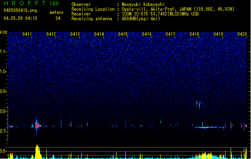This screenshot has height=159, width=251.
Task: Click the 0420 time marker
Action: [242, 34]
